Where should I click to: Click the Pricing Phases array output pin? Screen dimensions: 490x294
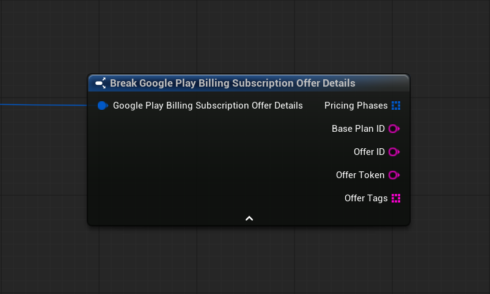[396, 106]
